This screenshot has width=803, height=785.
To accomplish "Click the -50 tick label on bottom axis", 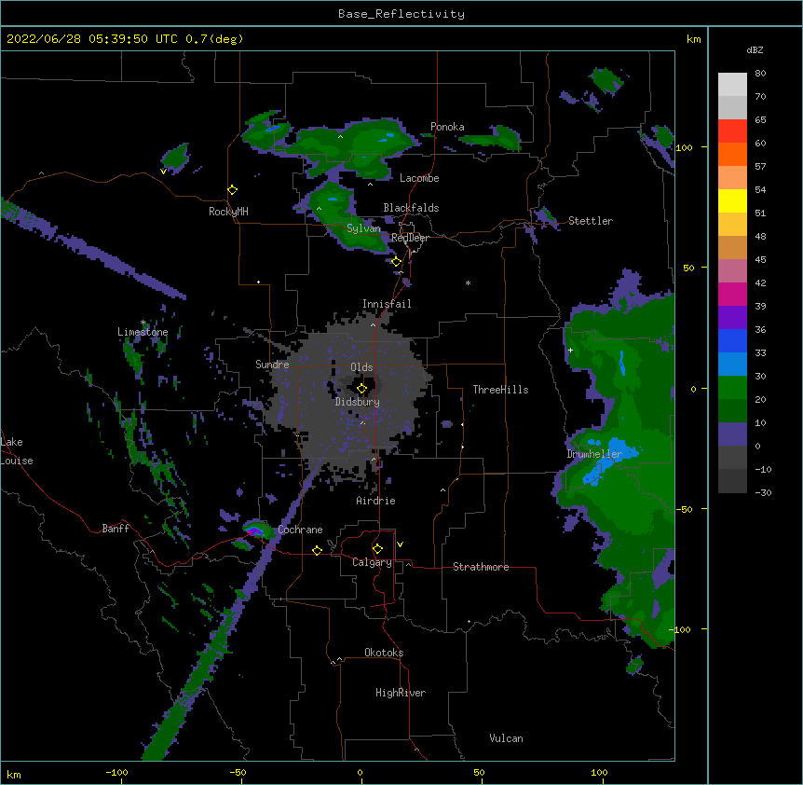I will (238, 772).
